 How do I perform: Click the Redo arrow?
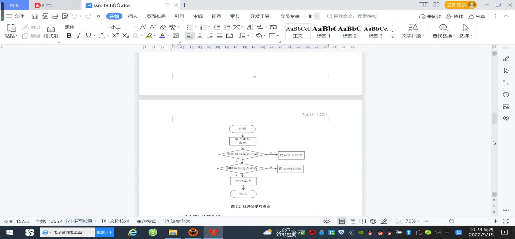click(x=88, y=16)
